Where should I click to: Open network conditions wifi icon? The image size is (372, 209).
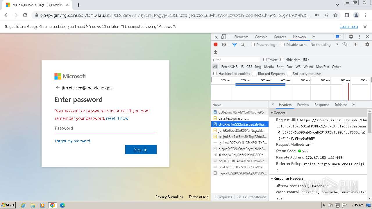[x=345, y=44]
